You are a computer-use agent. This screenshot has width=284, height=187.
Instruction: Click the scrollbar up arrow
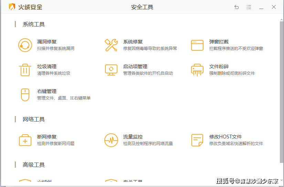pos(282,20)
